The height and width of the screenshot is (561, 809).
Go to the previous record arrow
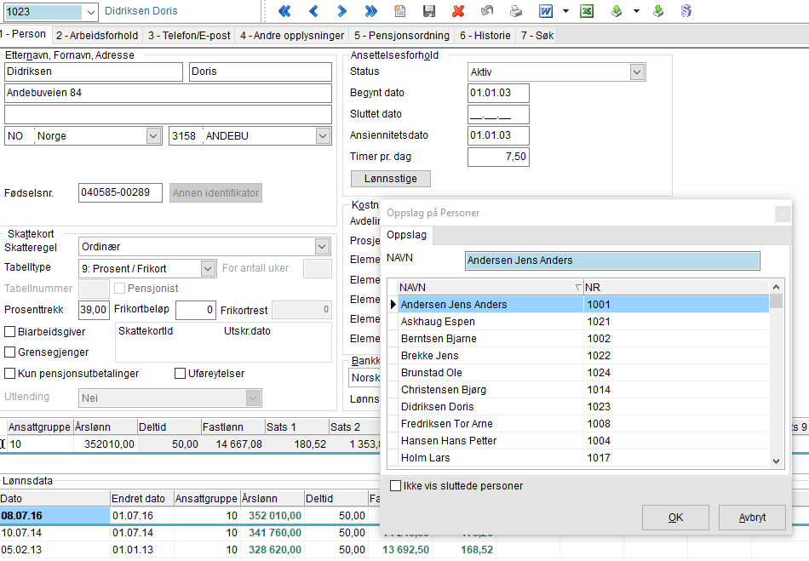click(313, 11)
